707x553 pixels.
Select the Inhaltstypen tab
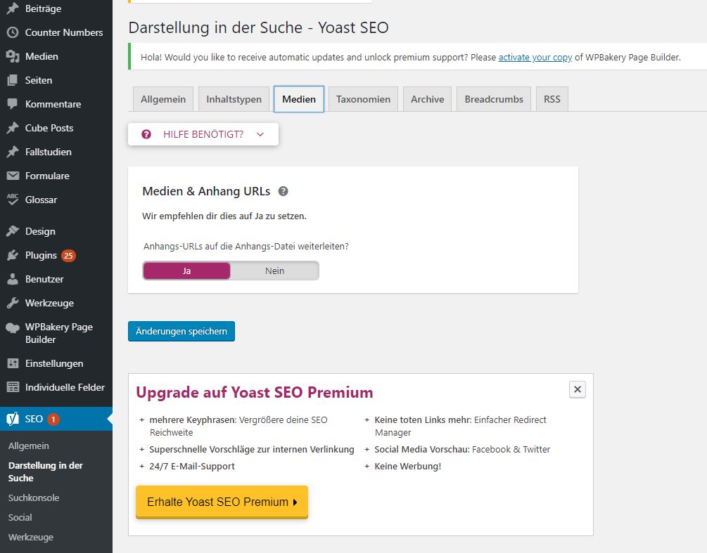point(234,99)
